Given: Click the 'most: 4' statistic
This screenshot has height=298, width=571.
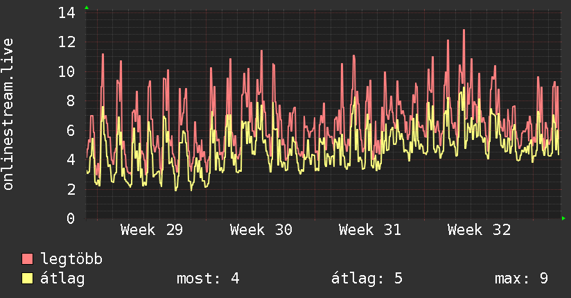Looking at the screenshot, I should [208, 279].
